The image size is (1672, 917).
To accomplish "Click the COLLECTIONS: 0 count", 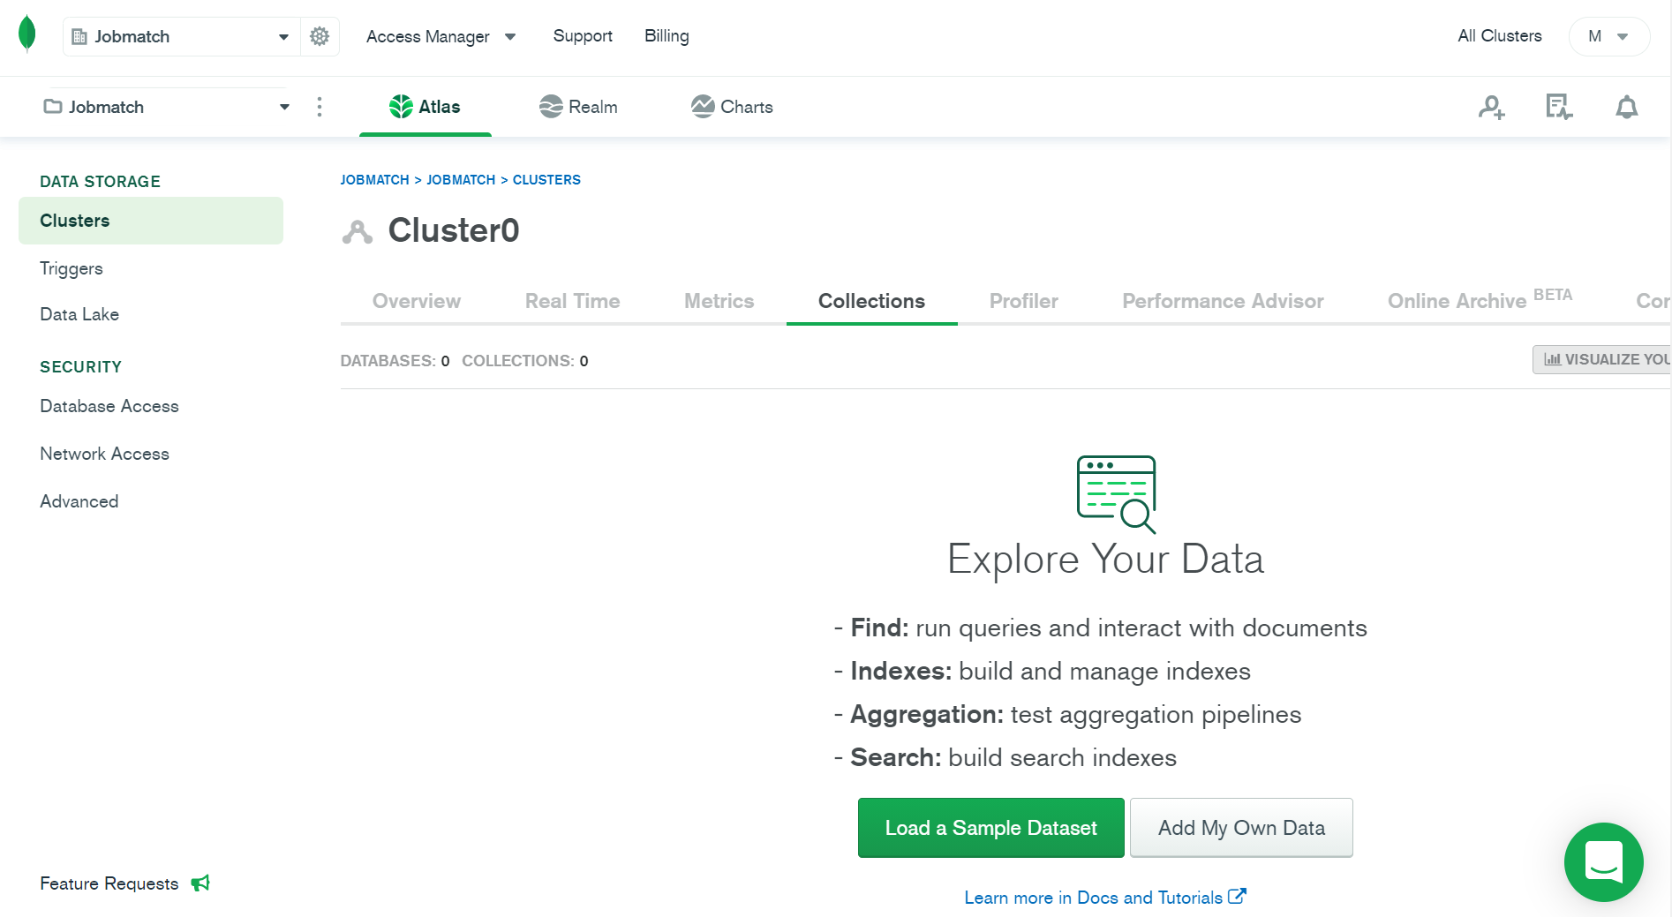I will 525,361.
